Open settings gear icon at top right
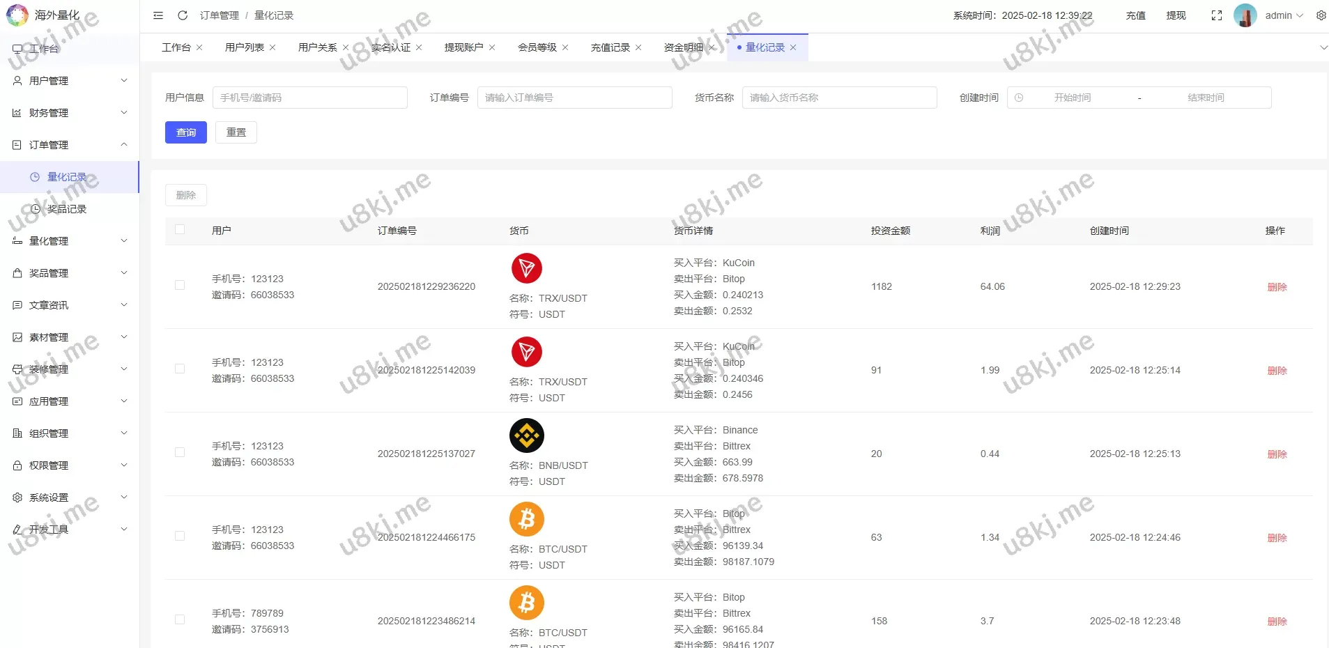The height and width of the screenshot is (648, 1329). pyautogui.click(x=1321, y=15)
